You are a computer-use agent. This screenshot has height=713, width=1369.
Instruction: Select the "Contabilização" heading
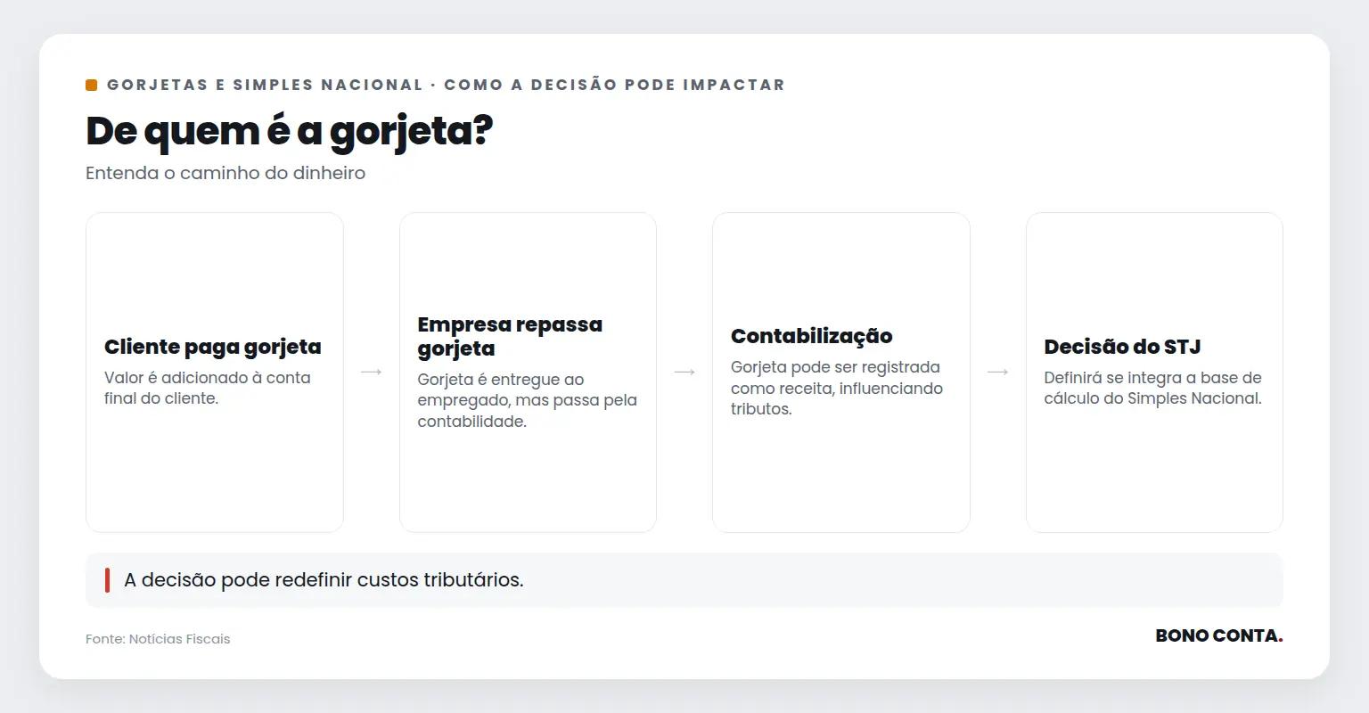coord(812,336)
